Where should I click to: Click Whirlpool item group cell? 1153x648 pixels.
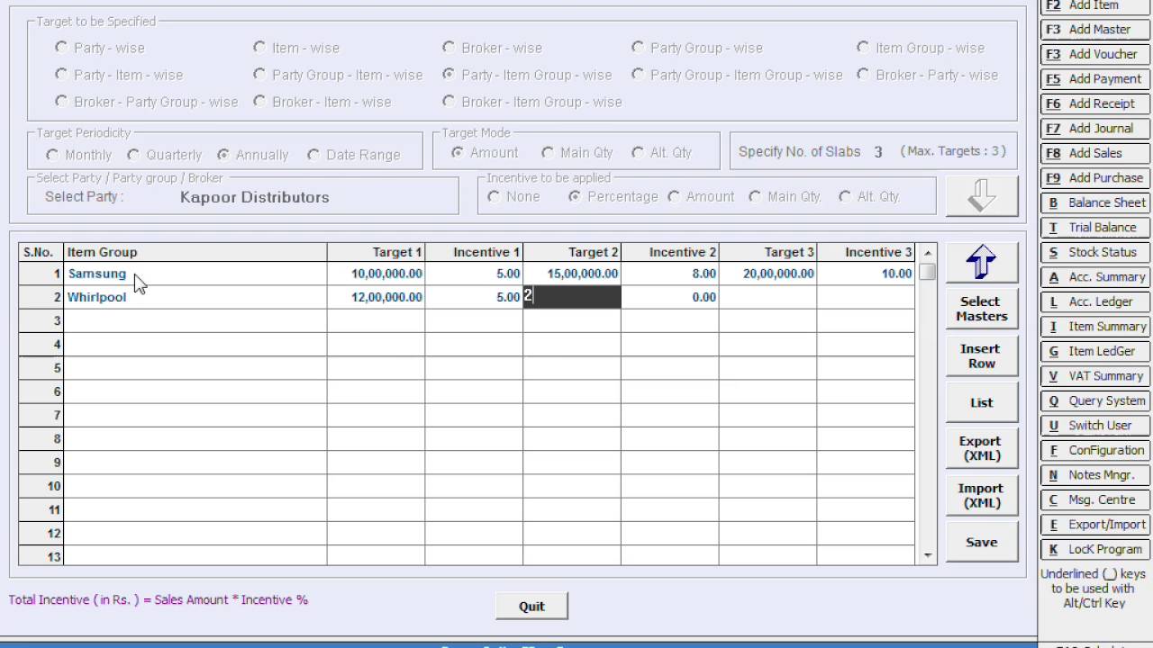(x=195, y=297)
